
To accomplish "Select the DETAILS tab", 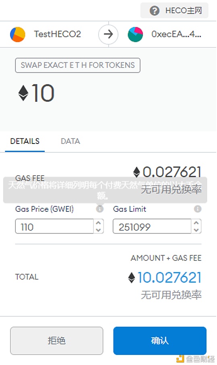I will click(x=25, y=141).
